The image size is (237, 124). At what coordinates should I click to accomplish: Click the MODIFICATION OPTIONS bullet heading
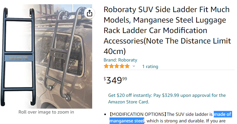click(x=138, y=114)
